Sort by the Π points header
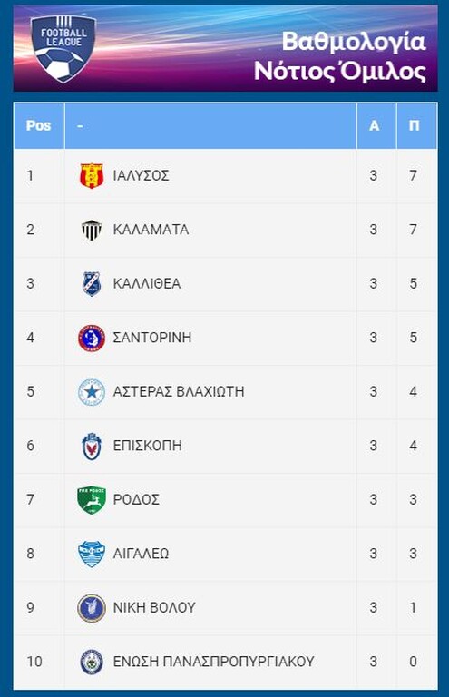449x697 pixels. click(414, 126)
